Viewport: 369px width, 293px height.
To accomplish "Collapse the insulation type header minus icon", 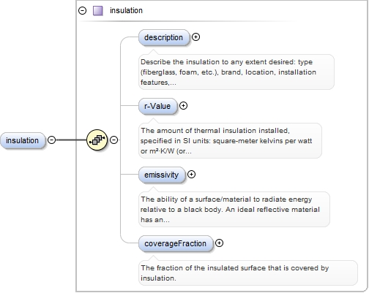I will click(82, 11).
